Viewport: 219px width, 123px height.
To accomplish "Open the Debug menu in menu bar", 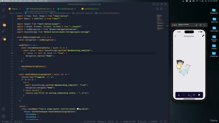I will click(x=36, y=1).
